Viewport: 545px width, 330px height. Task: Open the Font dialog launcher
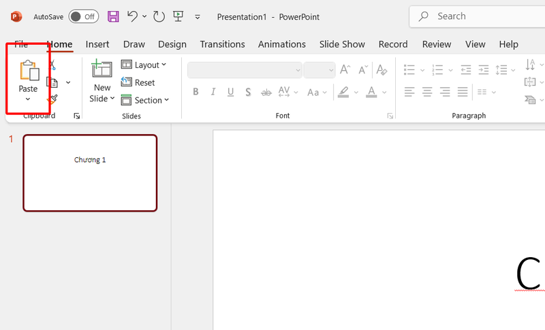pos(390,116)
